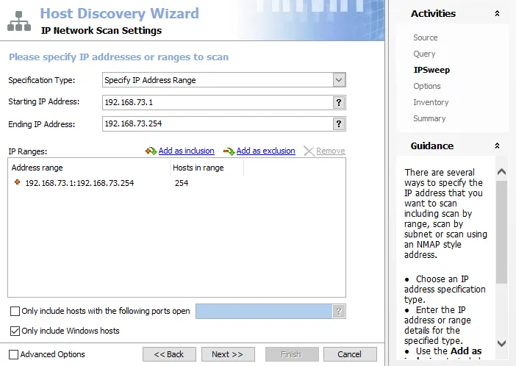Click the Finish button
Image resolution: width=516 pixels, height=366 pixels.
(292, 354)
